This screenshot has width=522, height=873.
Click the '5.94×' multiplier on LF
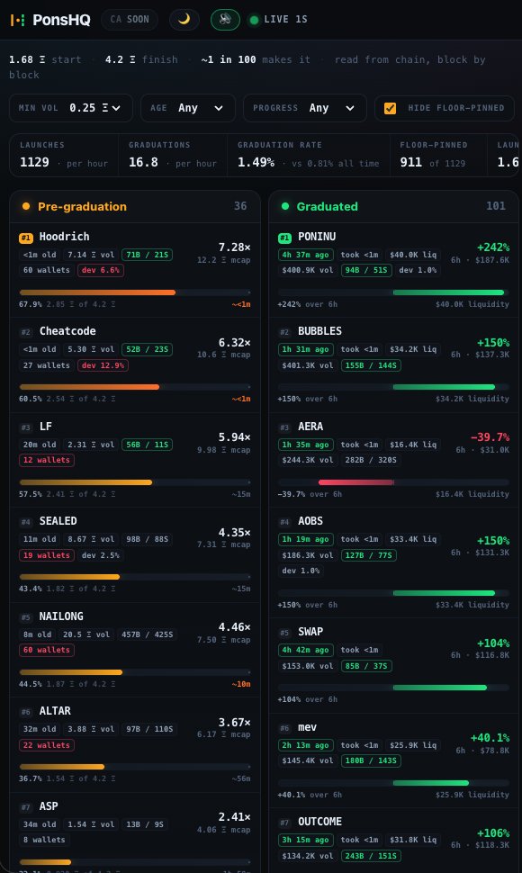click(234, 437)
